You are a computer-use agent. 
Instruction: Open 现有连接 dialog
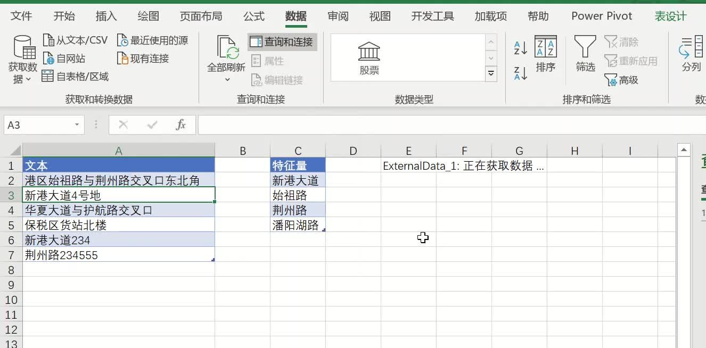click(x=144, y=59)
